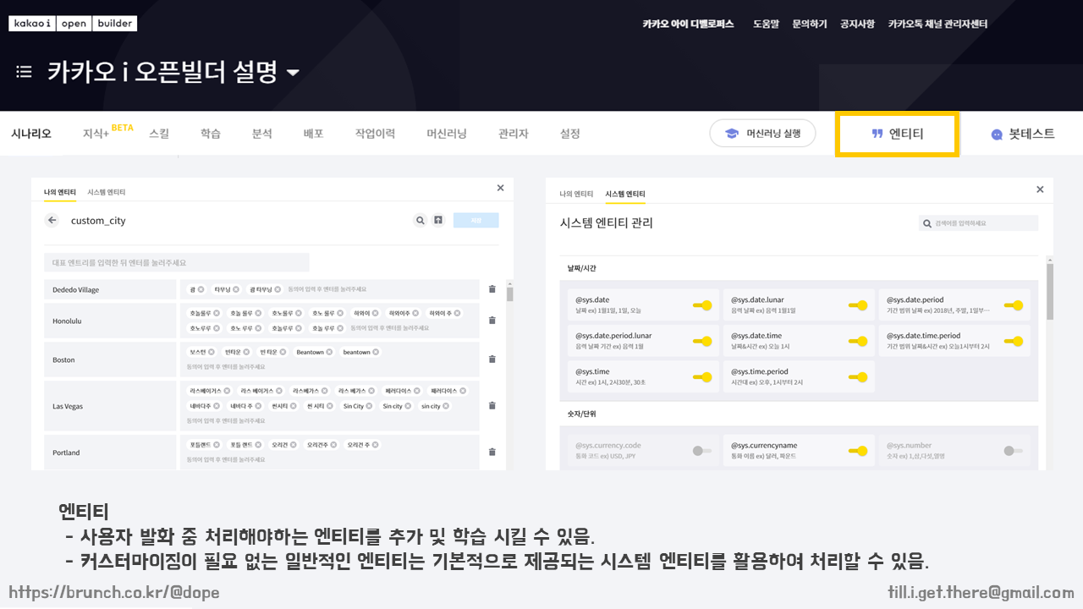Click the representative entry input field
Screen dimensions: 1083x609
coord(177,262)
